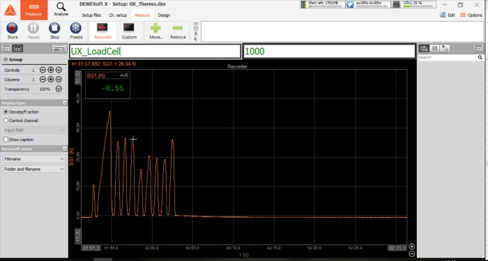Stop the measurement
The width and height of the screenshot is (488, 261).
click(54, 31)
